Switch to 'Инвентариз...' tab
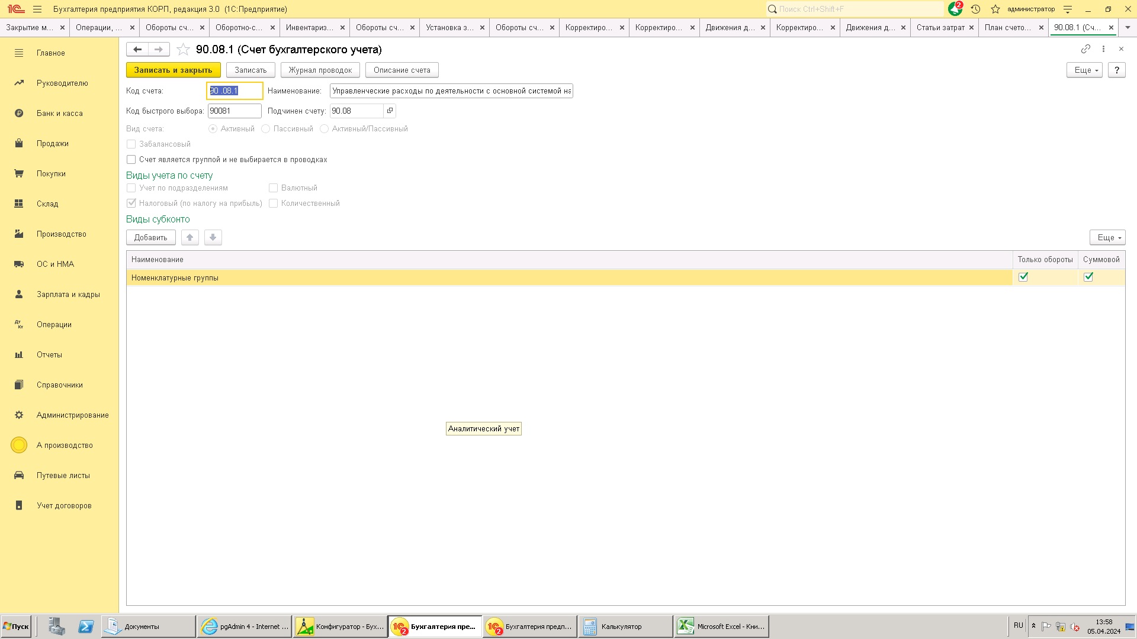1137x639 pixels. (309, 27)
